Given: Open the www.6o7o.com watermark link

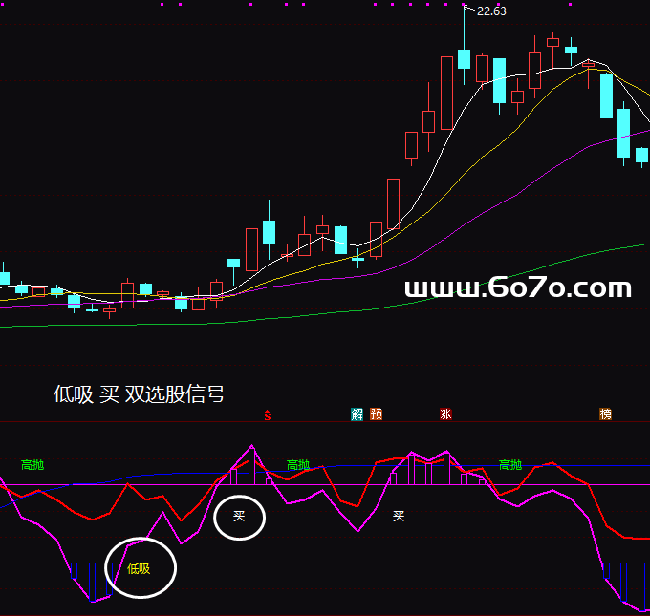Looking at the screenshot, I should 518,287.
